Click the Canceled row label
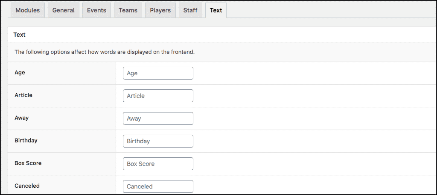The height and width of the screenshot is (195, 437). point(27,186)
